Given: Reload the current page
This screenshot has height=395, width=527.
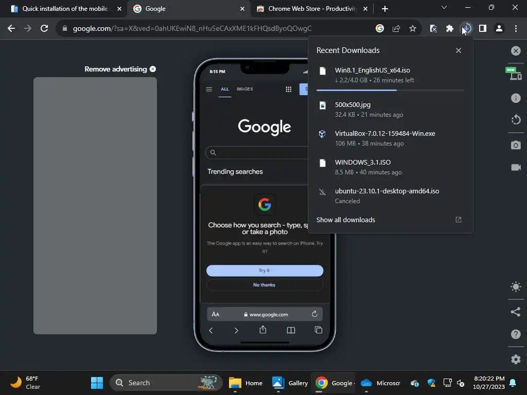Looking at the screenshot, I should (x=44, y=29).
